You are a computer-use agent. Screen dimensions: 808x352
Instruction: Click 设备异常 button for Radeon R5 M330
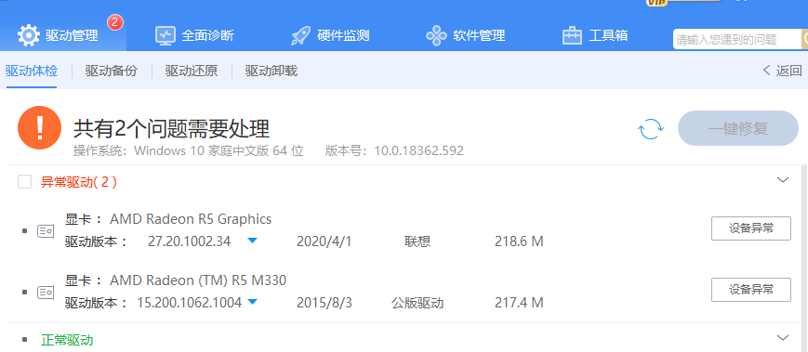coord(750,290)
